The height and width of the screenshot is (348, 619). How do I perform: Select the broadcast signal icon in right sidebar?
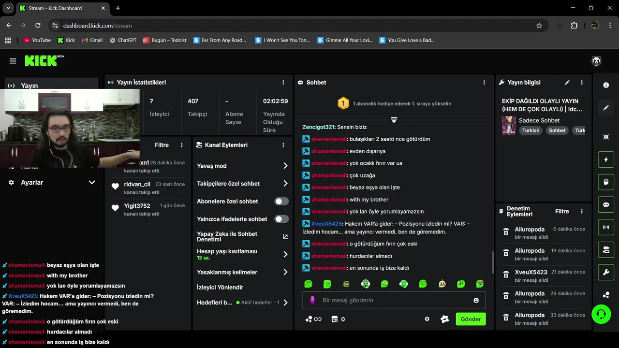pos(606,227)
